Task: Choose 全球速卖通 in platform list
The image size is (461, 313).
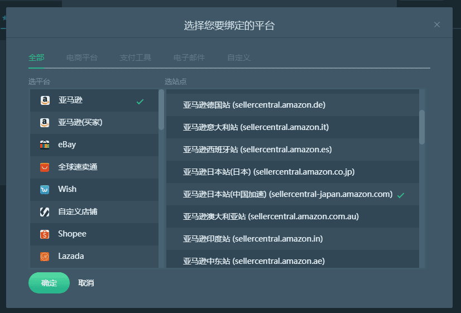Action: click(x=94, y=167)
